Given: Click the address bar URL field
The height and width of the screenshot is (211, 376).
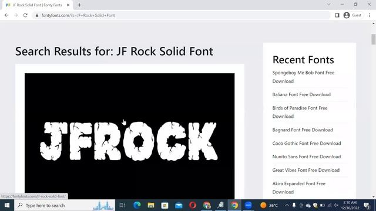Looking at the screenshot, I should coord(181,15).
